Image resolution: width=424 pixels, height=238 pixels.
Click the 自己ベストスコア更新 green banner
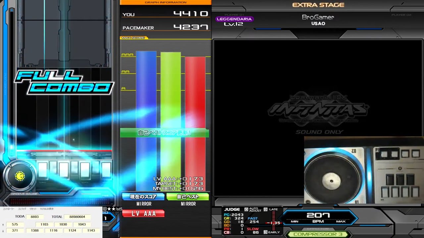point(164,133)
